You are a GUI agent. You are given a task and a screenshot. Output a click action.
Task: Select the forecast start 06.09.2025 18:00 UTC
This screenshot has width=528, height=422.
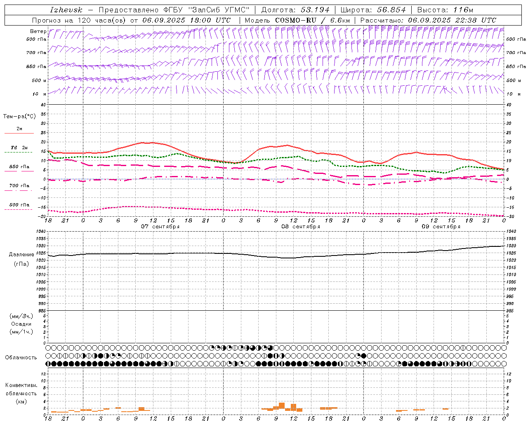186,20
